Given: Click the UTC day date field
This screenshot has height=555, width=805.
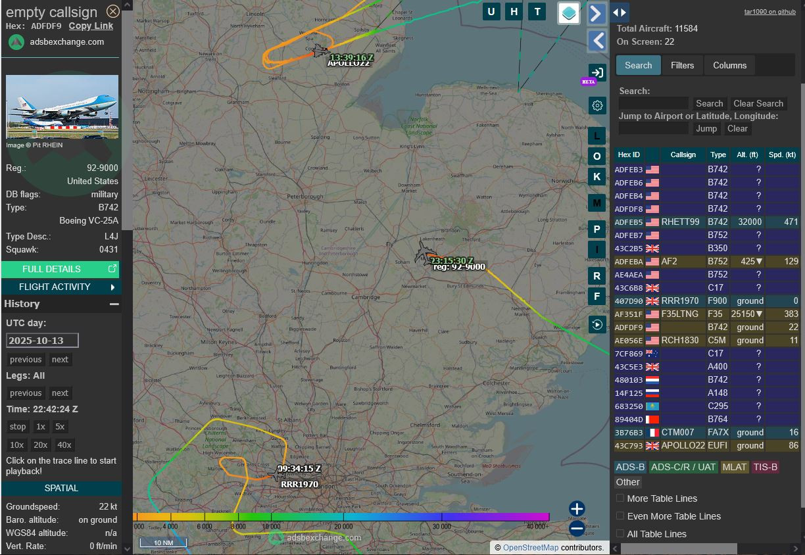Looking at the screenshot, I should click(x=42, y=341).
